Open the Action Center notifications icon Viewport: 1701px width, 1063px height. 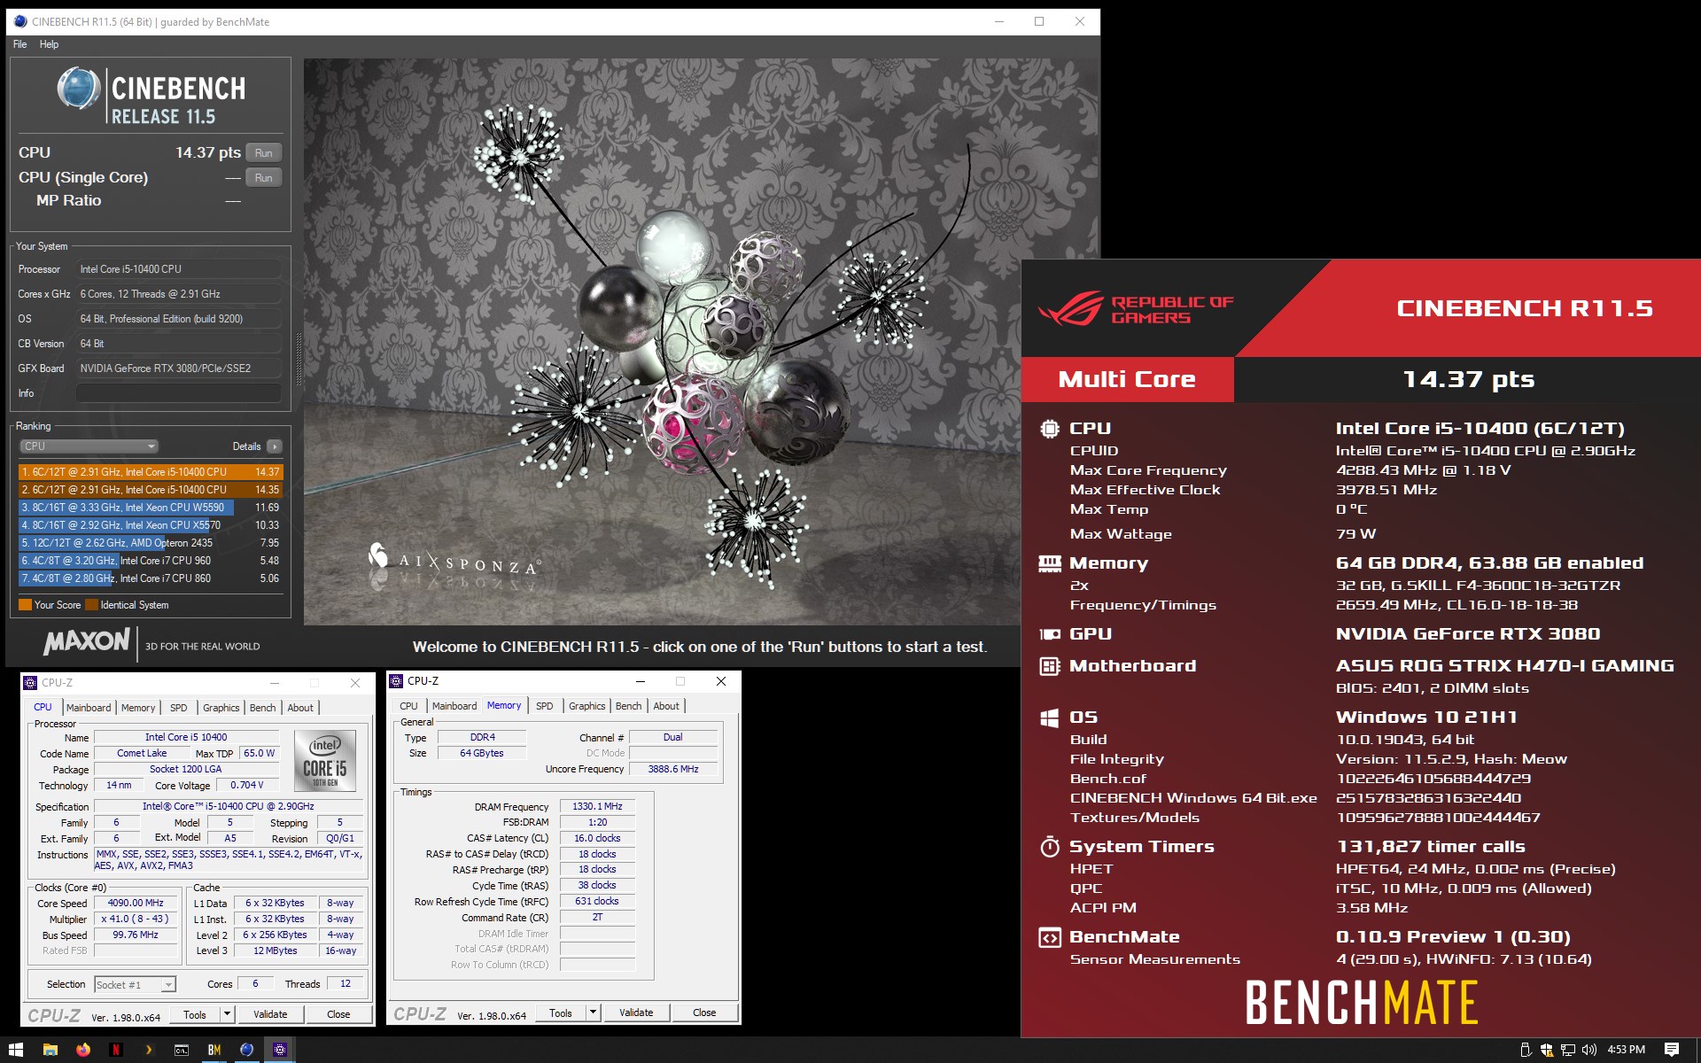(1671, 1050)
